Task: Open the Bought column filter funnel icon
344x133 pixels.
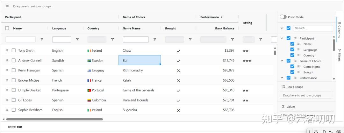Action: point(190,40)
